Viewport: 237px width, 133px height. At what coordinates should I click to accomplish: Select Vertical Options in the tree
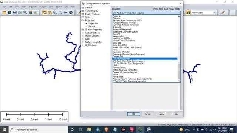[x=92, y=33]
